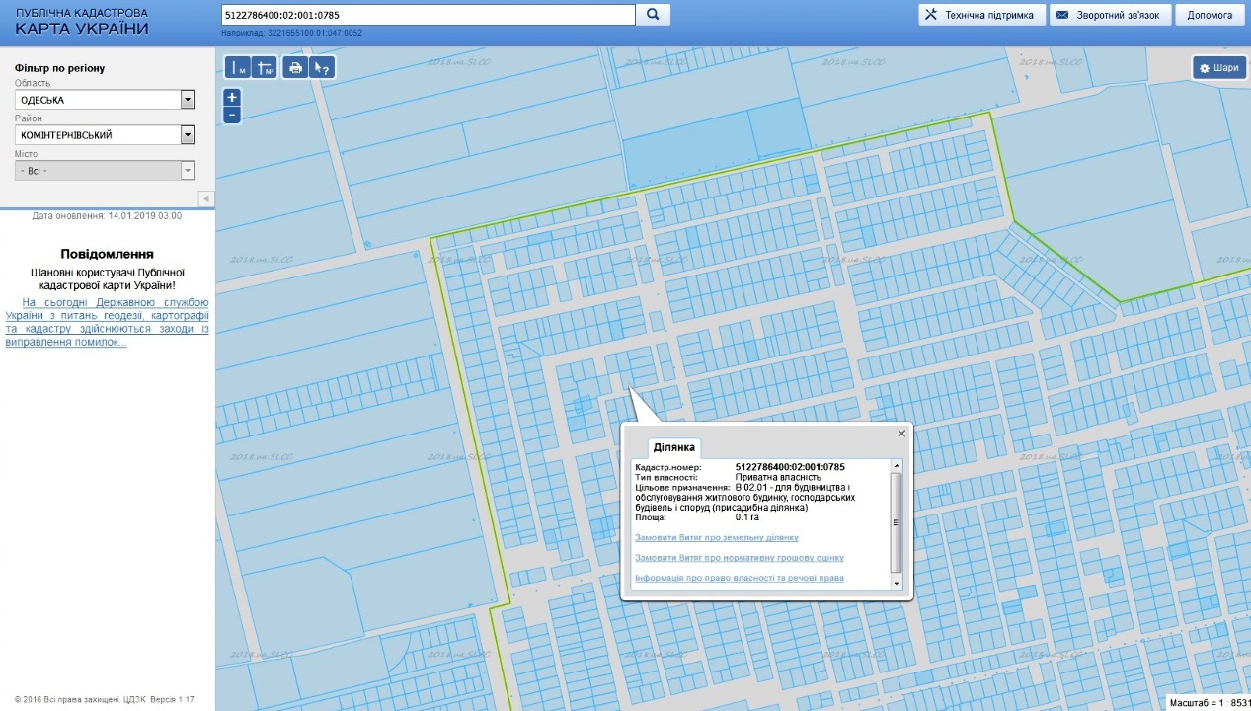This screenshot has height=711, width=1251.
Task: Activate the cursor info query tool
Action: 322,67
